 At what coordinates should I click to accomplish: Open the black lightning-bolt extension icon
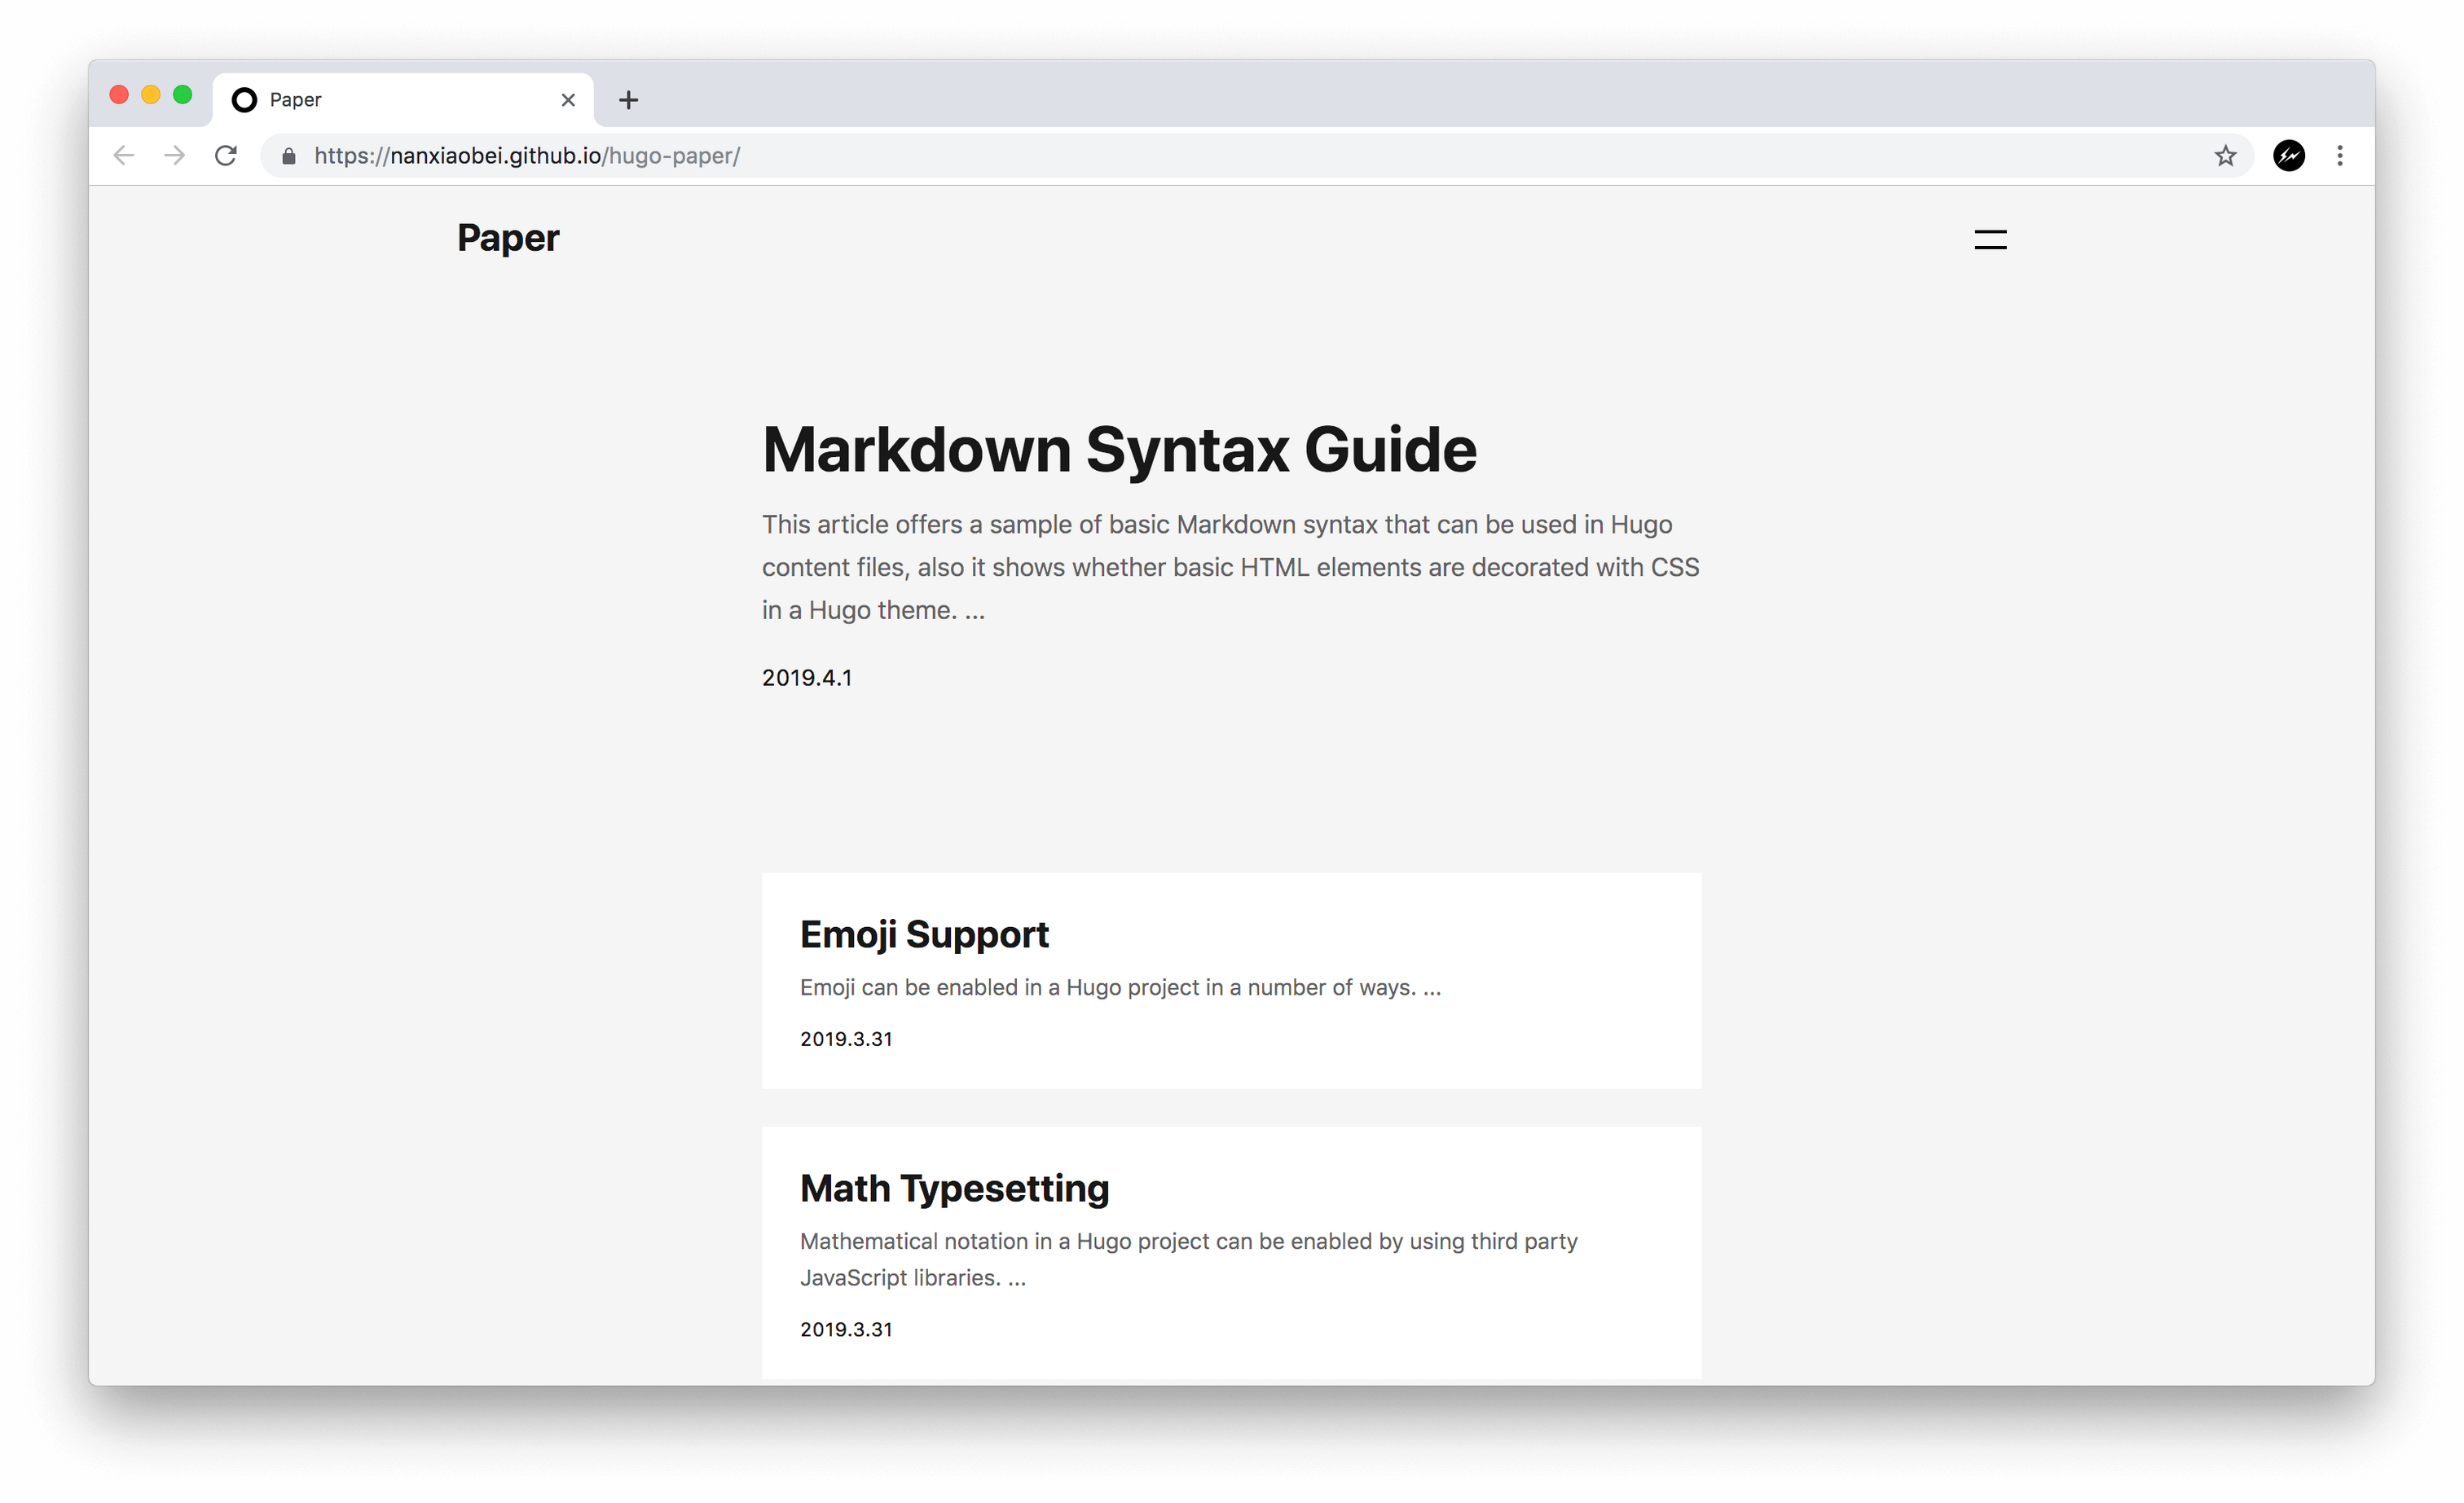click(2288, 156)
